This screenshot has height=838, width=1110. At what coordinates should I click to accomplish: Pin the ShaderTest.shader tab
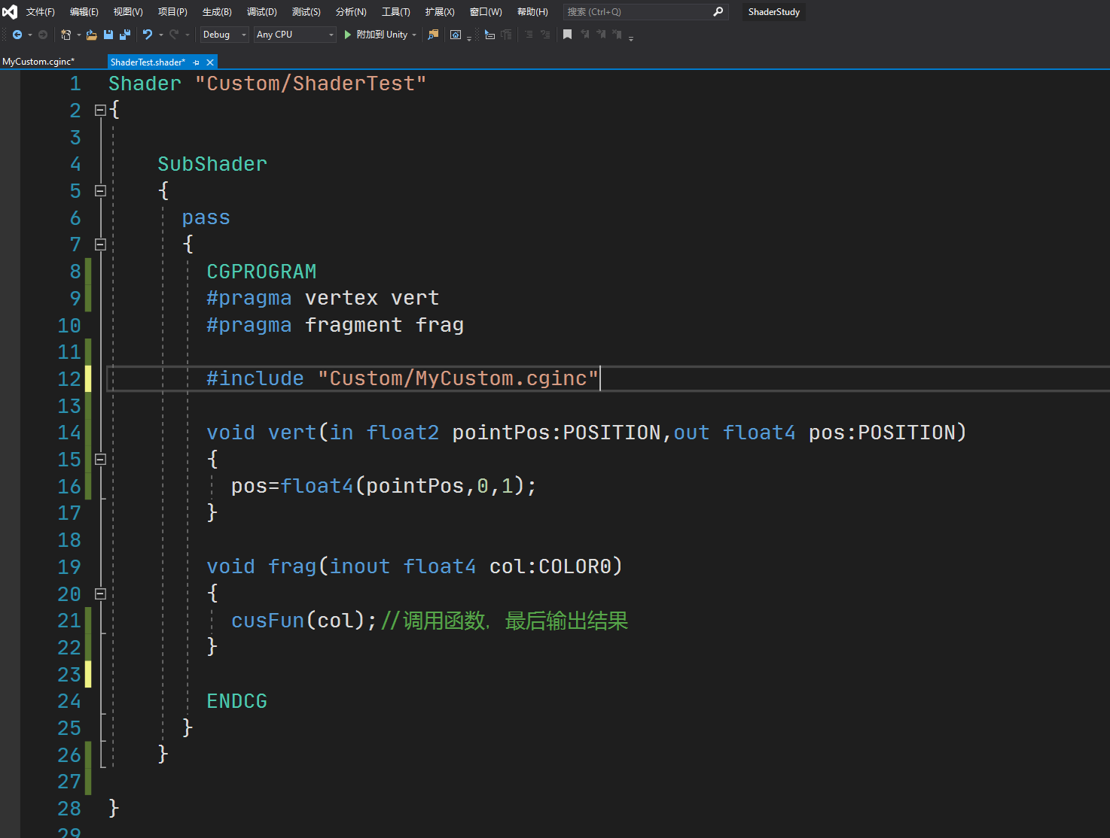[197, 62]
